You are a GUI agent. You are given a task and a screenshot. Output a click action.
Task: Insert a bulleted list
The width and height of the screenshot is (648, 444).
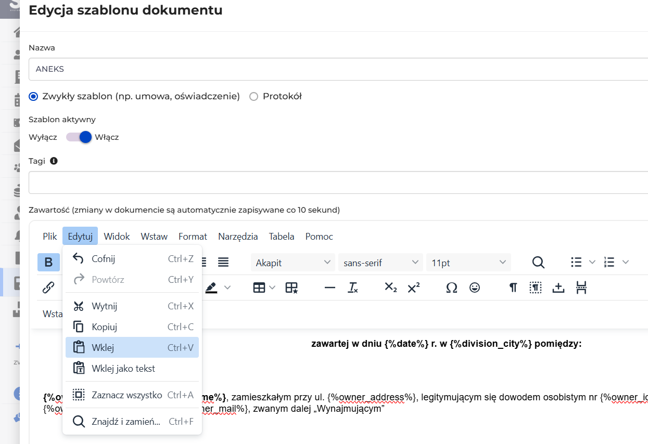pos(576,262)
